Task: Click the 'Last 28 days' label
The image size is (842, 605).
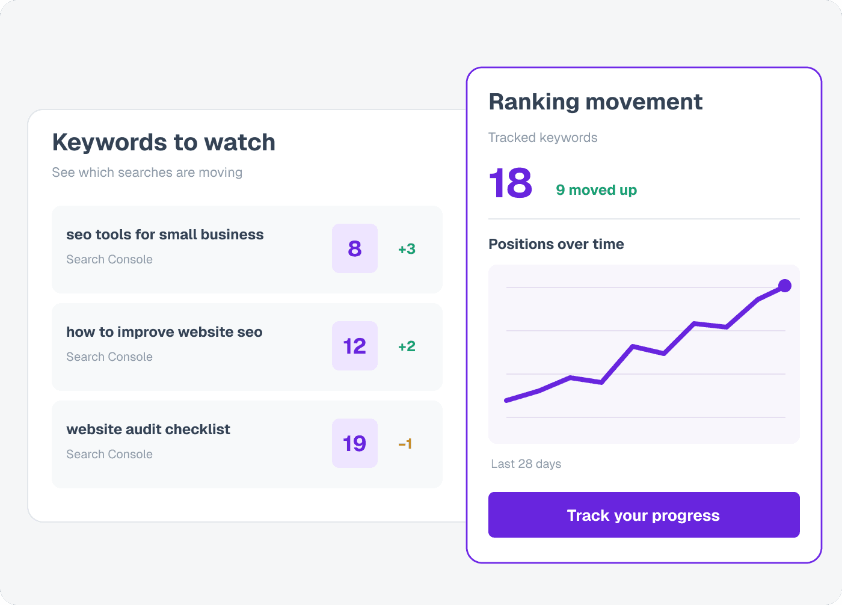Action: click(x=526, y=464)
